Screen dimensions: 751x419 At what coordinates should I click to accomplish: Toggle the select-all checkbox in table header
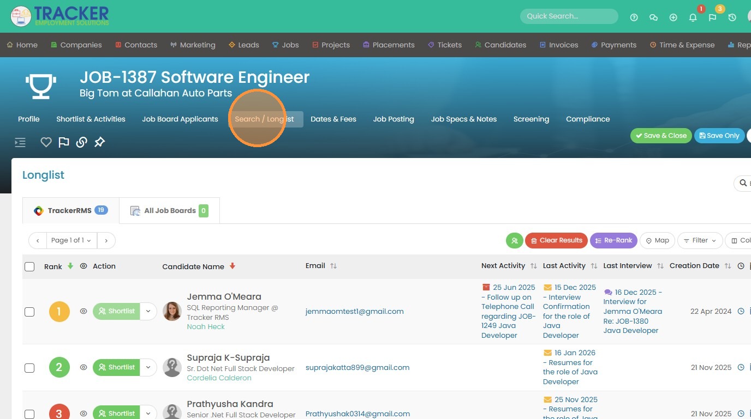[29, 266]
